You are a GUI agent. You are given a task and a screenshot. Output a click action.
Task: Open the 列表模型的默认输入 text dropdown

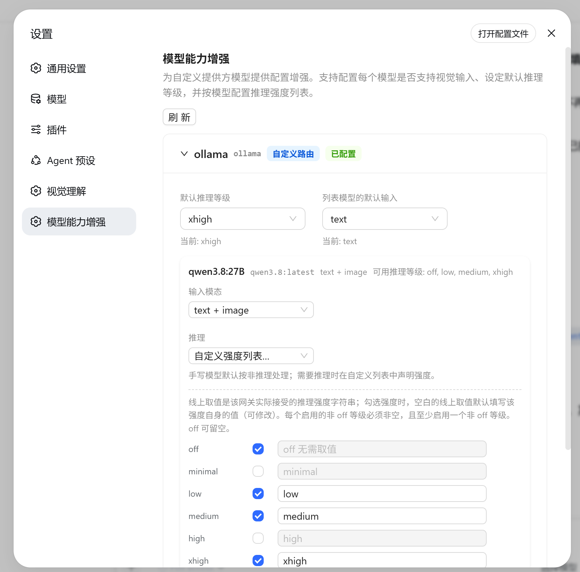(385, 219)
